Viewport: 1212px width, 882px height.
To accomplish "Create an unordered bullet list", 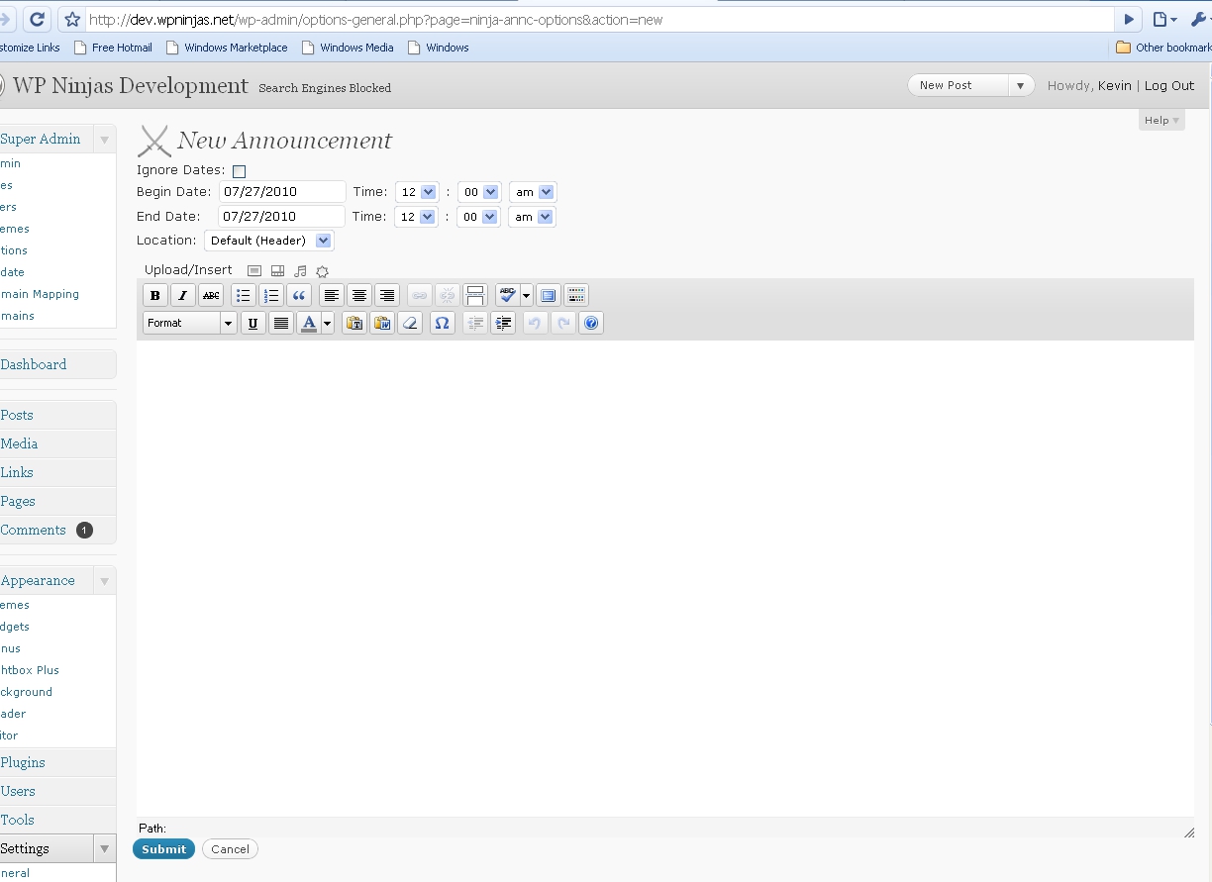I will click(243, 295).
